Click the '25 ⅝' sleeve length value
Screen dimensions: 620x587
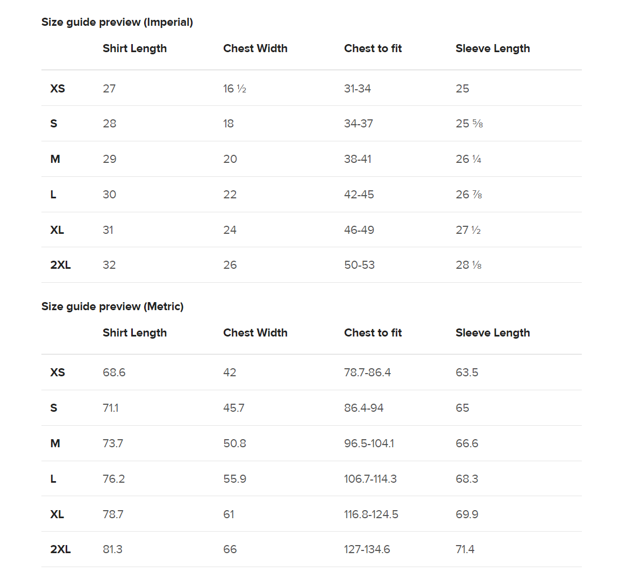pos(469,124)
